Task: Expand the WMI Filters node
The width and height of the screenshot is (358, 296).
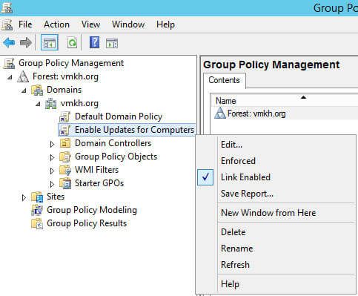Action: click(52, 171)
